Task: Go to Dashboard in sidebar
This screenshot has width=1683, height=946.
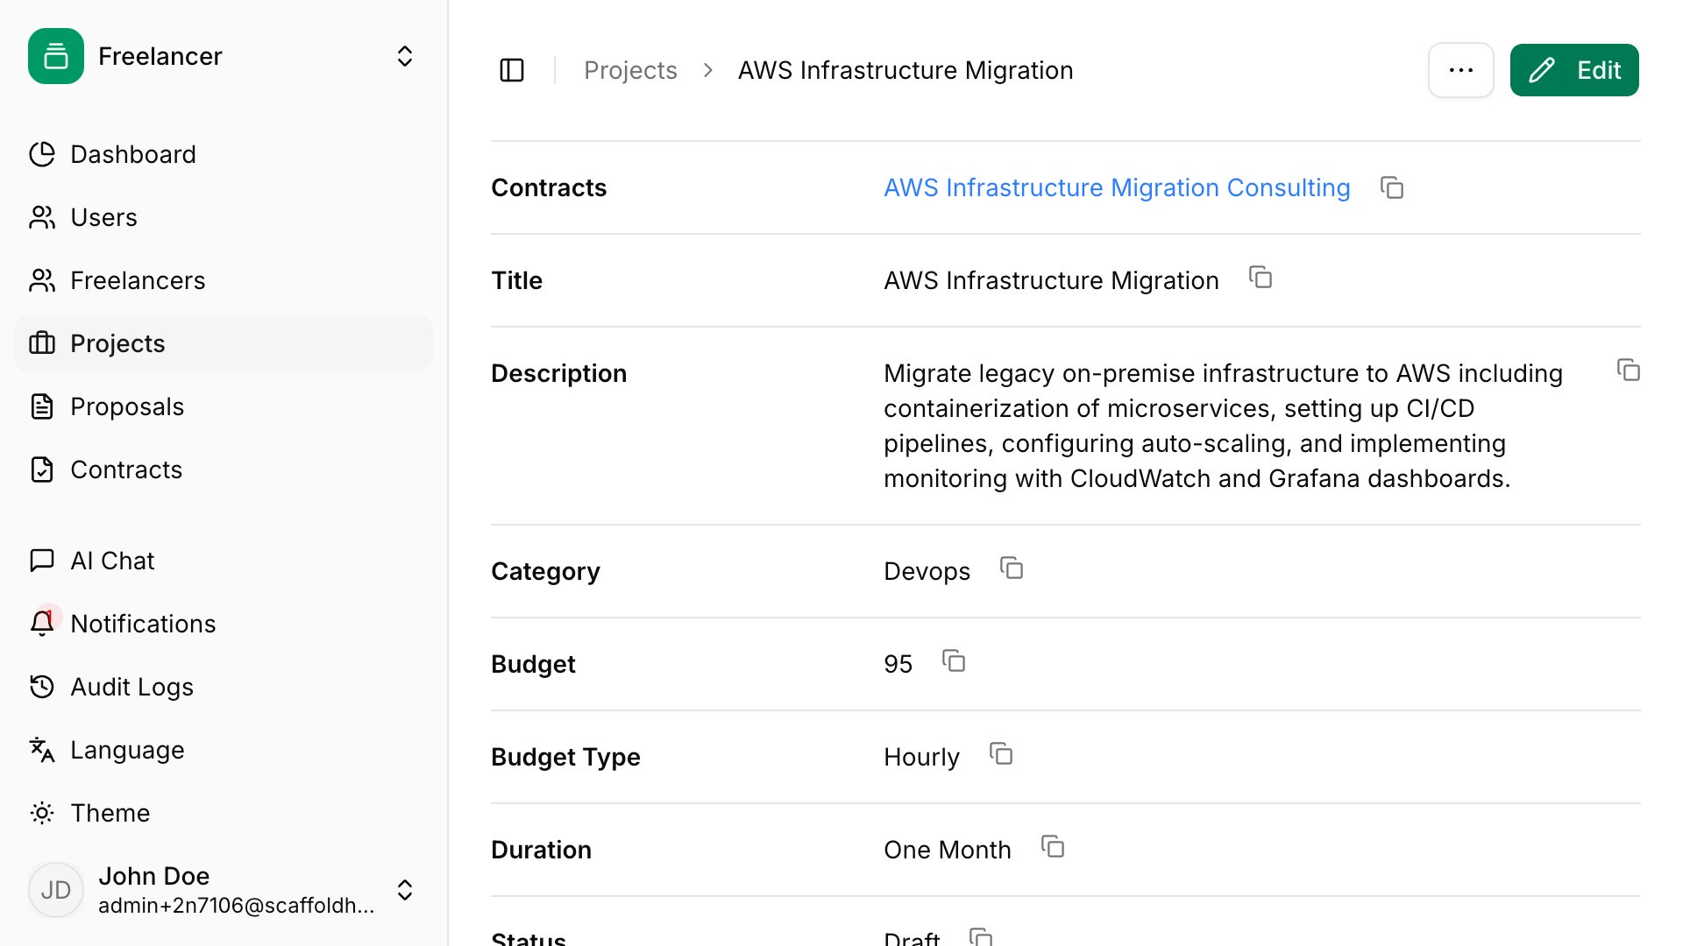Action: click(x=133, y=154)
